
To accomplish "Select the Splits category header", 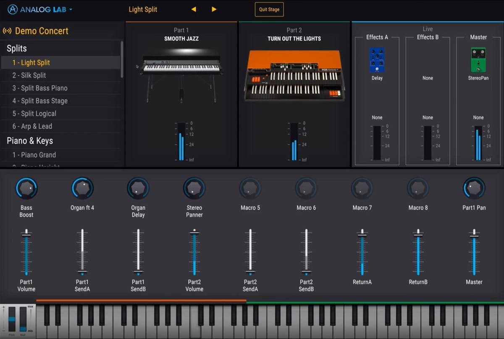I will (x=17, y=48).
